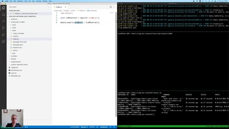The height and width of the screenshot is (129, 229).
Task: Open the Extensions view in the activity bar
Action: pos(3,42)
